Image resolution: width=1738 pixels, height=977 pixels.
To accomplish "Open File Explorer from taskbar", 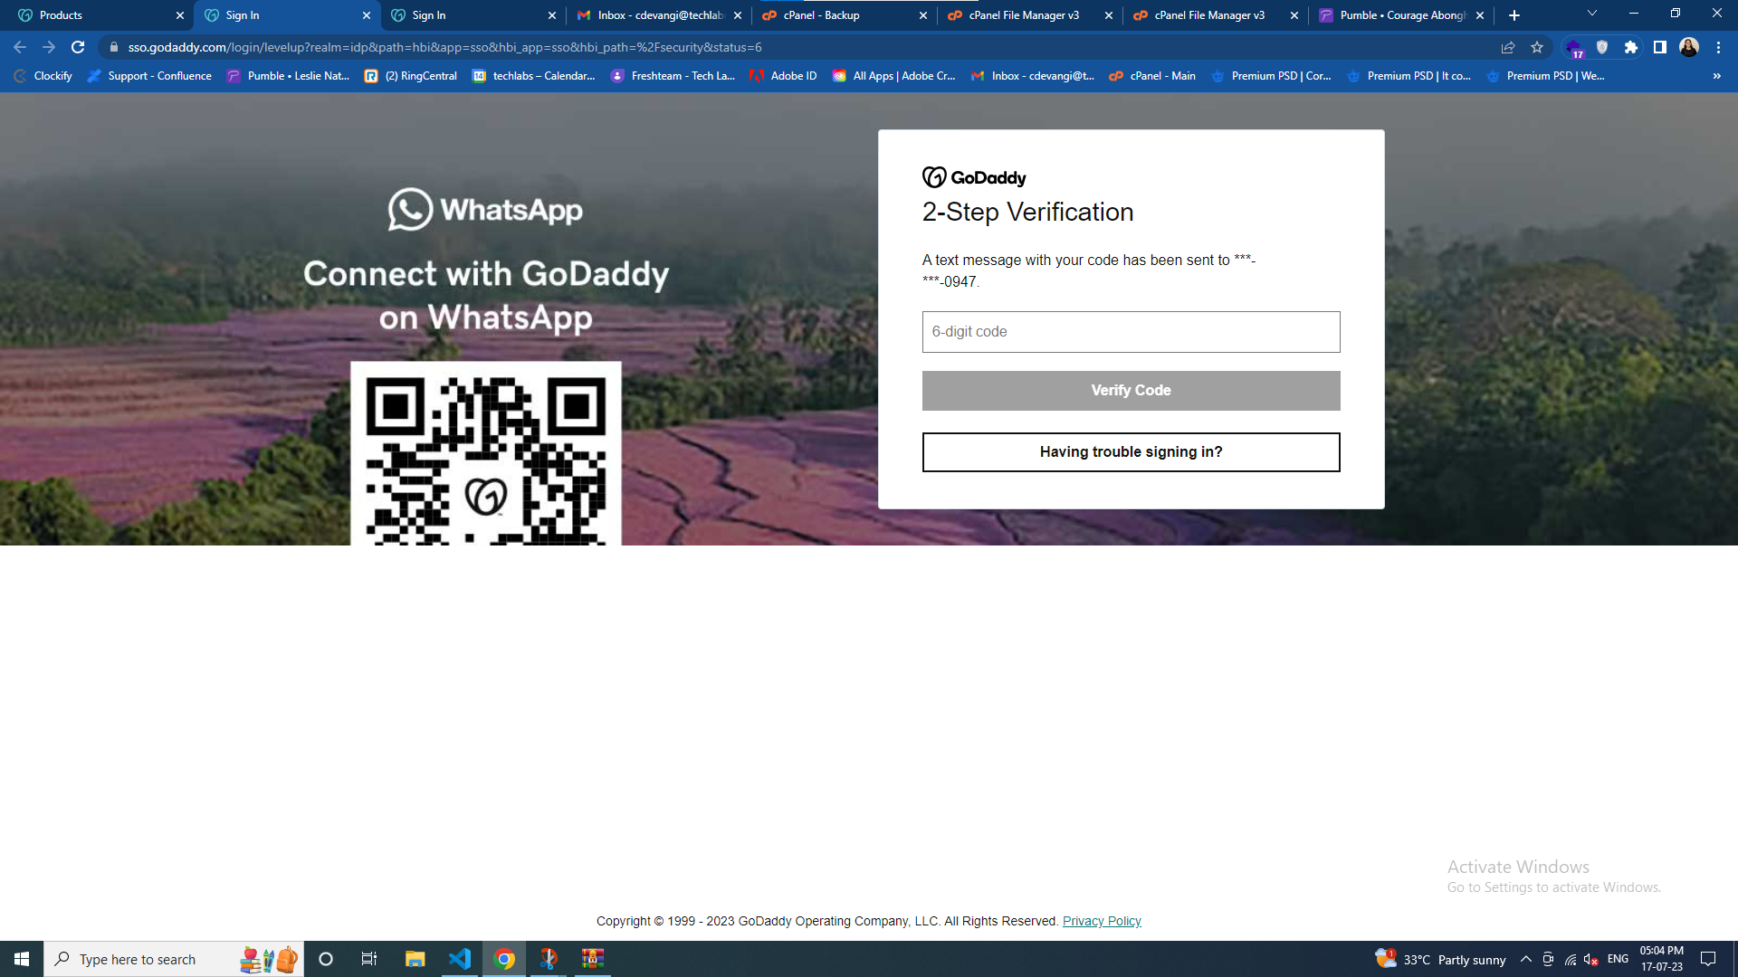I will click(x=415, y=959).
